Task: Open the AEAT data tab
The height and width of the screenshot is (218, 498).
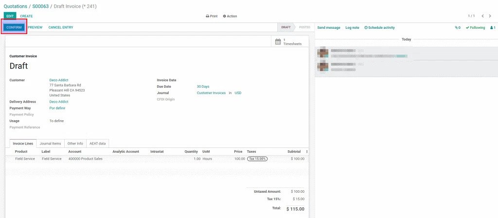Action: point(97,144)
